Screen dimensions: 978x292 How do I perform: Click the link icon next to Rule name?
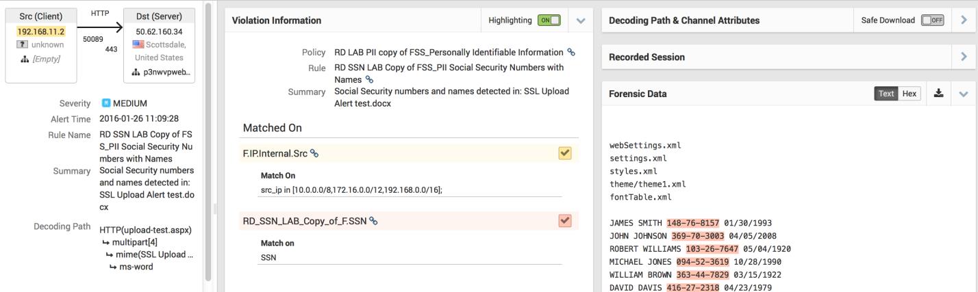point(370,79)
